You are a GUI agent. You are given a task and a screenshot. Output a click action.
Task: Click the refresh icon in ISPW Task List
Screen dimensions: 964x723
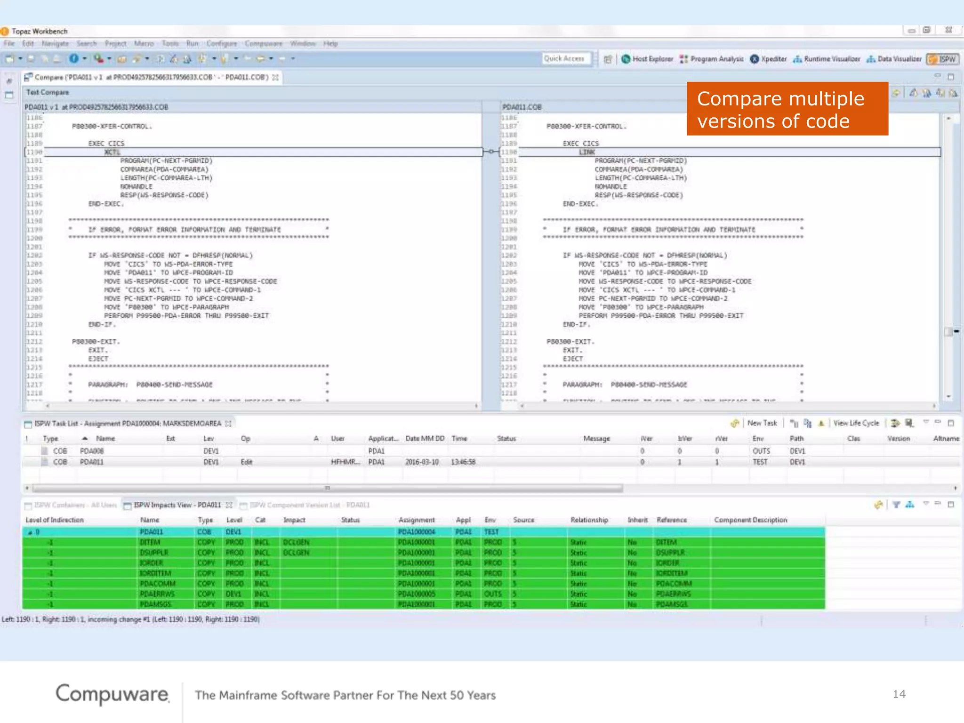[x=734, y=423]
